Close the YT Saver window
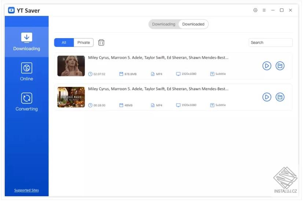This screenshot has width=304, height=201. 290,10
